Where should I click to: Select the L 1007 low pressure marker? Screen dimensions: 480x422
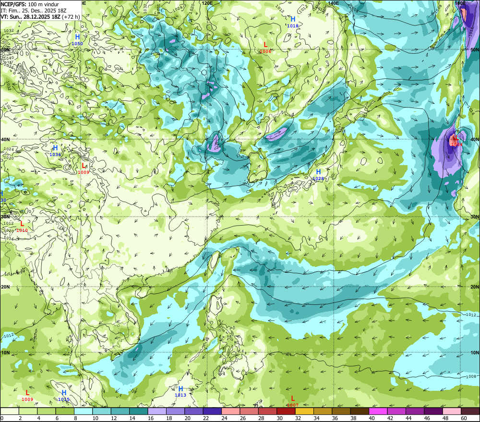293,401
